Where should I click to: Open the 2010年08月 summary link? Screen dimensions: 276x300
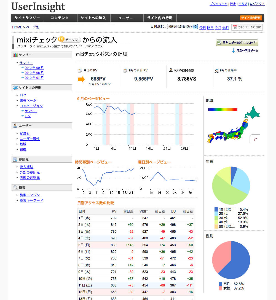click(x=34, y=73)
